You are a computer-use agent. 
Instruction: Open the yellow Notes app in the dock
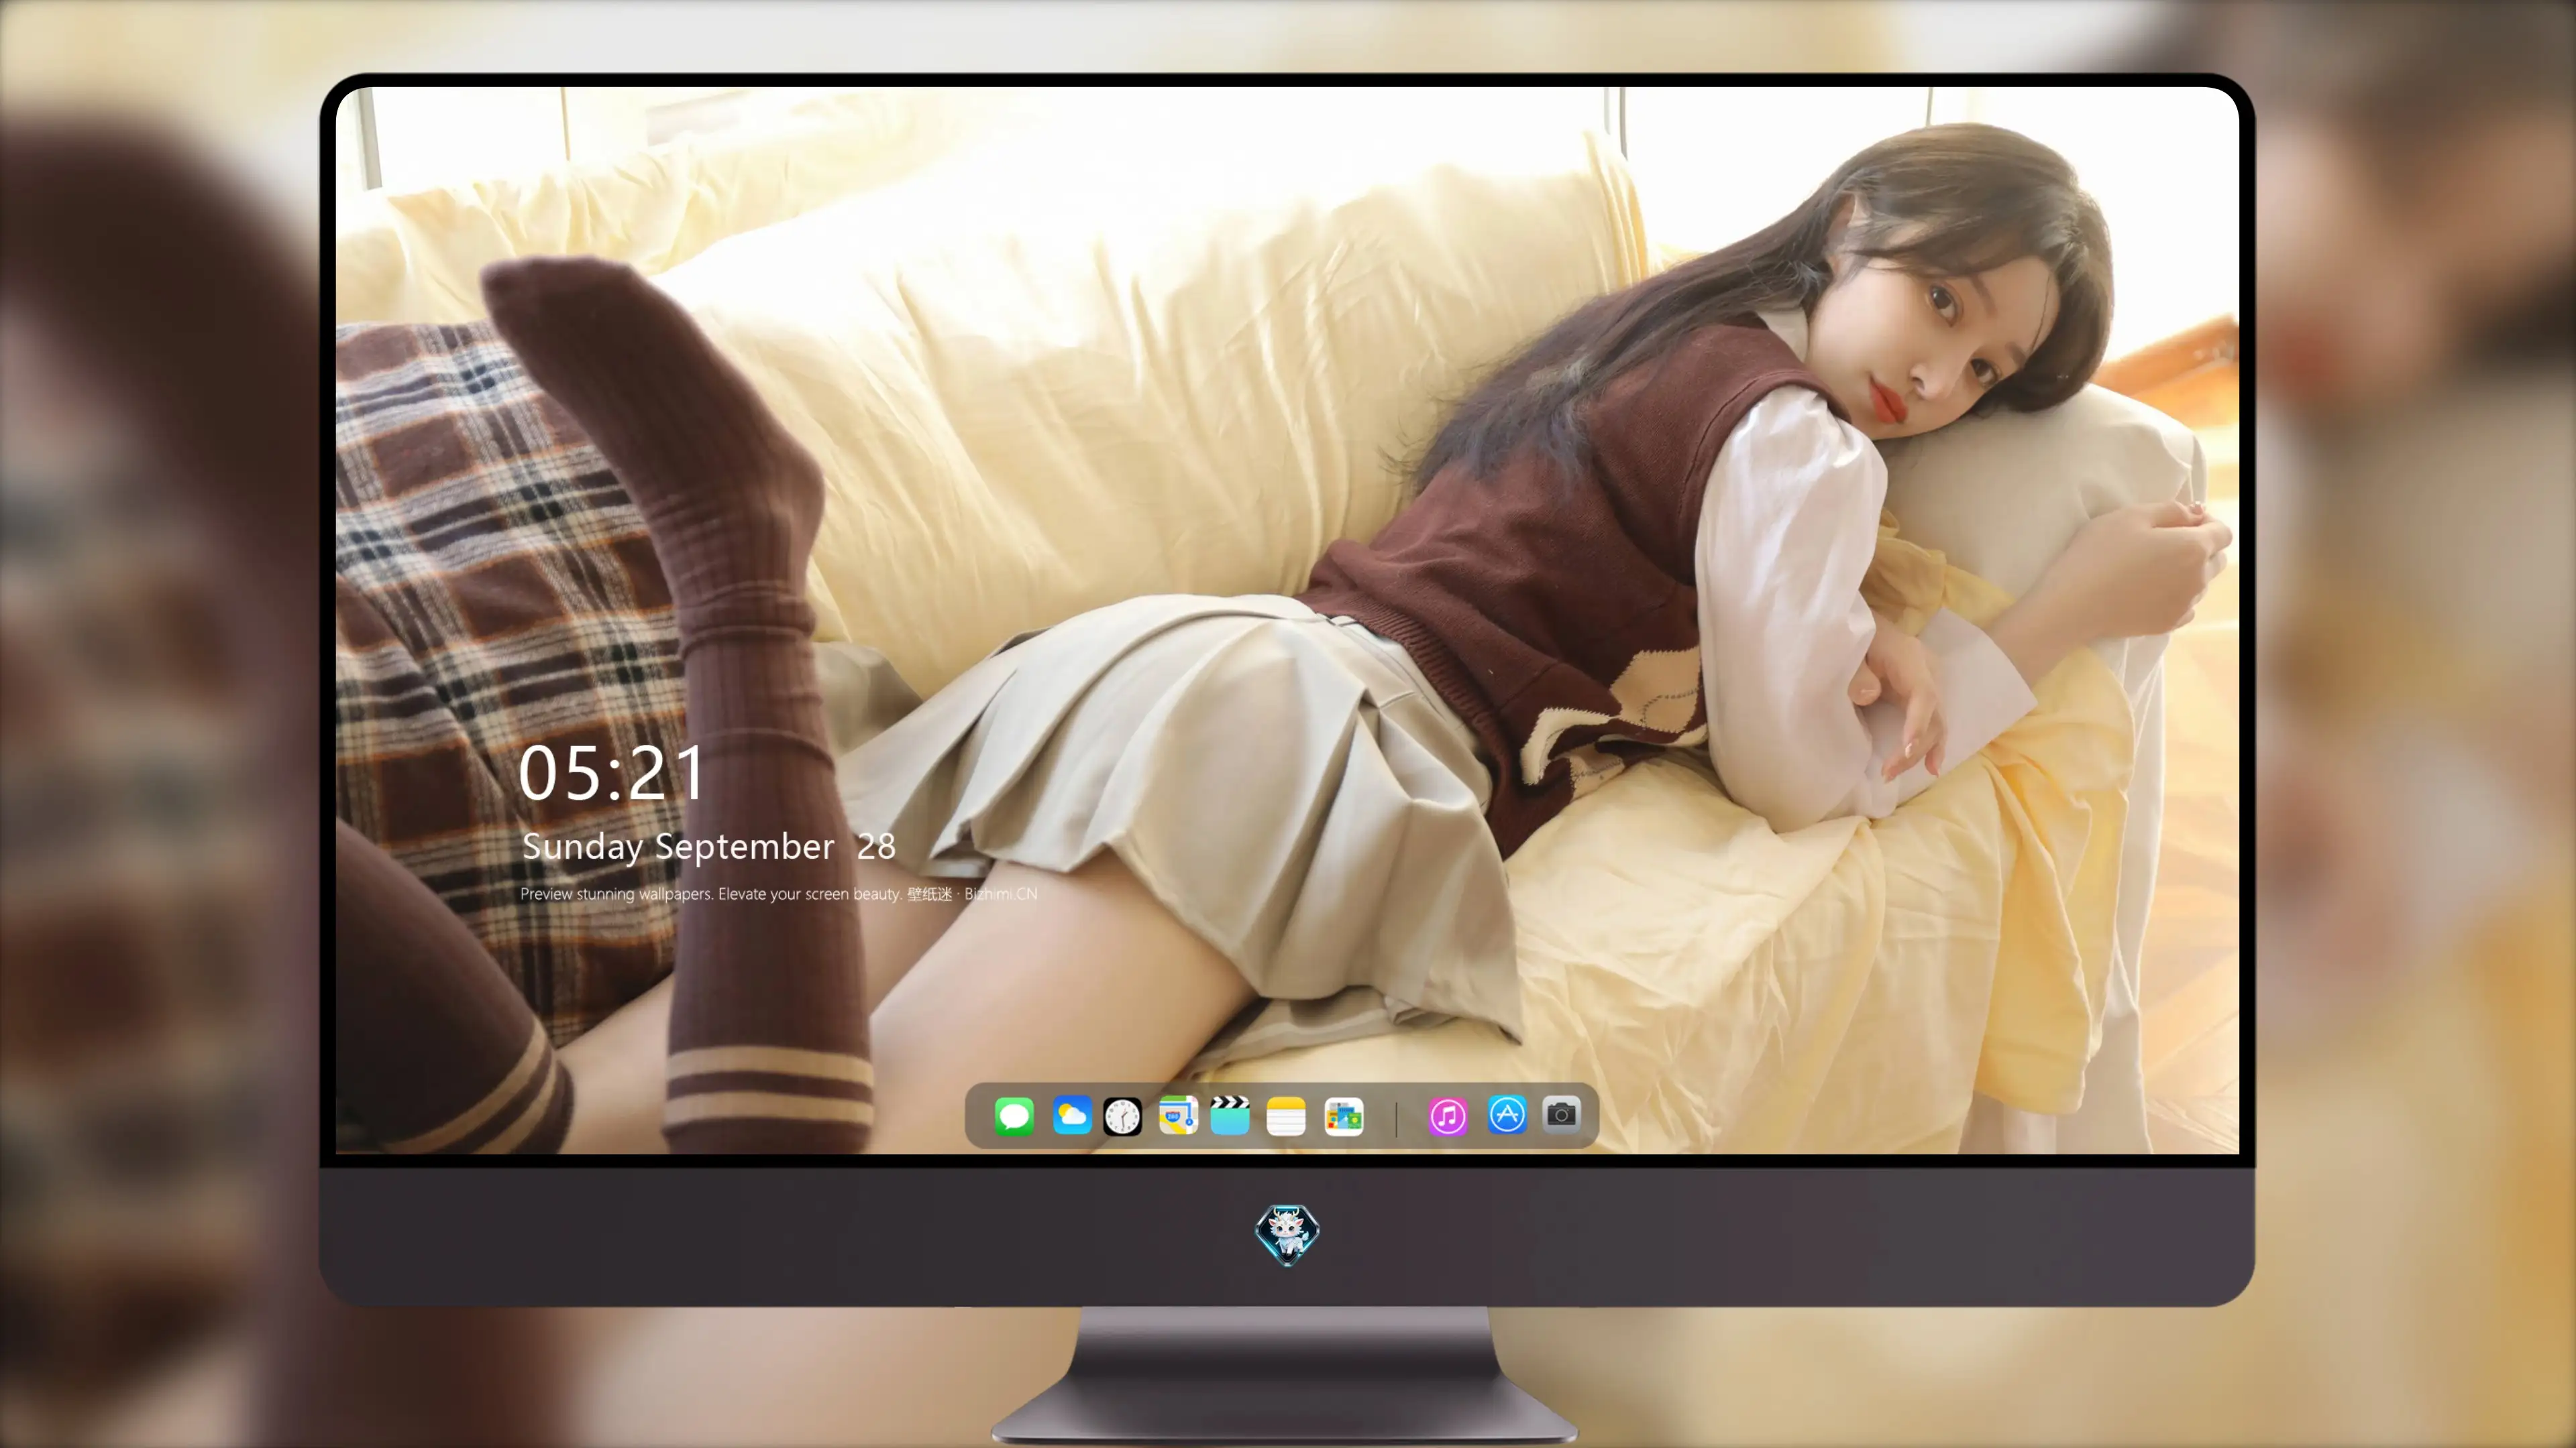pyautogui.click(x=1286, y=1116)
